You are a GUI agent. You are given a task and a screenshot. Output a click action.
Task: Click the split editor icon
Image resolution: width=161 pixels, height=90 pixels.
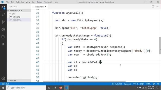153,7
